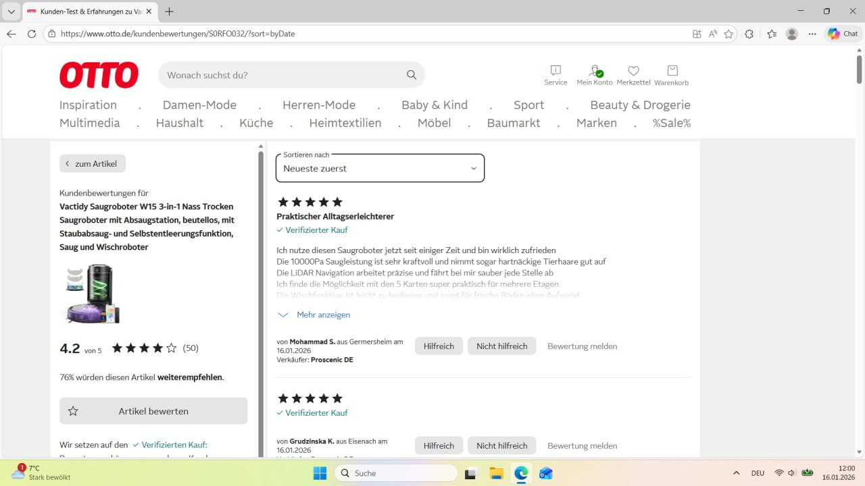865x486 pixels.
Task: Mark Grudzinska K. review as Hilfreich
Action: tap(439, 446)
